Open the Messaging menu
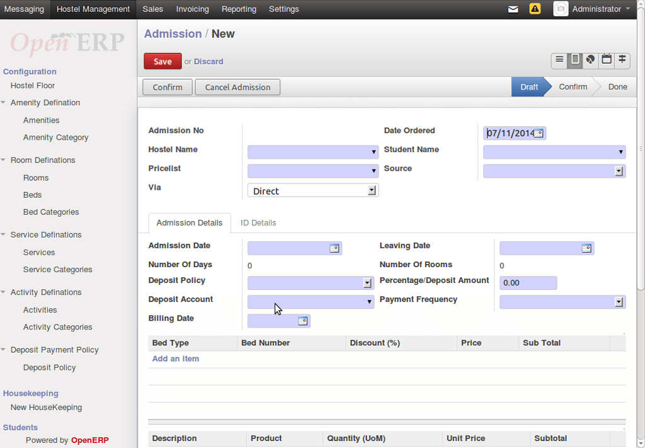 click(25, 9)
